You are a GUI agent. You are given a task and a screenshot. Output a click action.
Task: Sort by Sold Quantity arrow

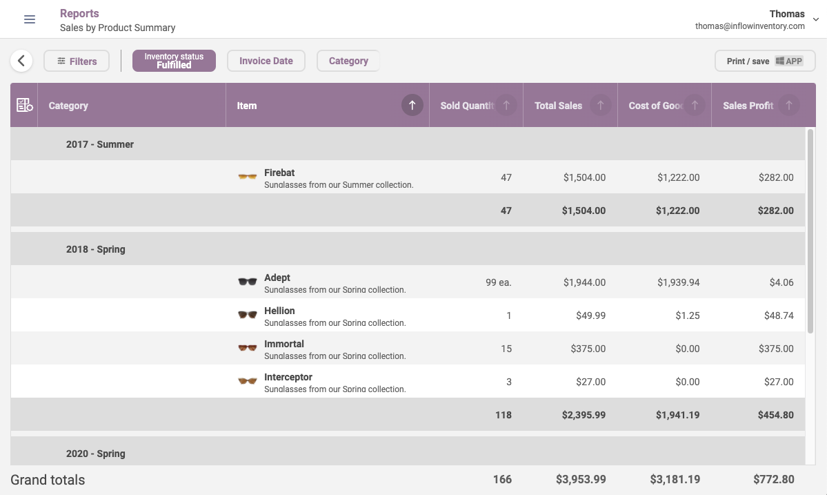click(x=506, y=106)
